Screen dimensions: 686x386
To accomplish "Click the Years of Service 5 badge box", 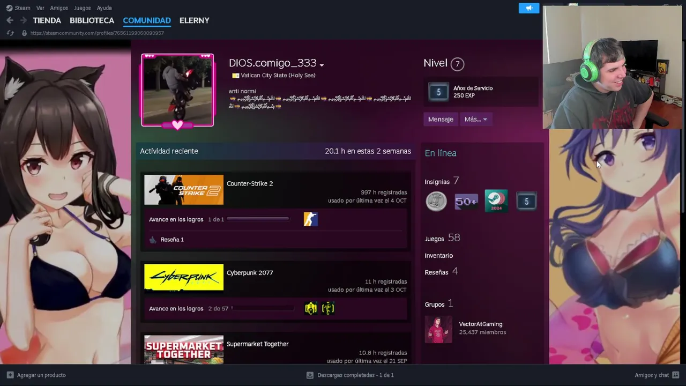I will click(x=481, y=92).
